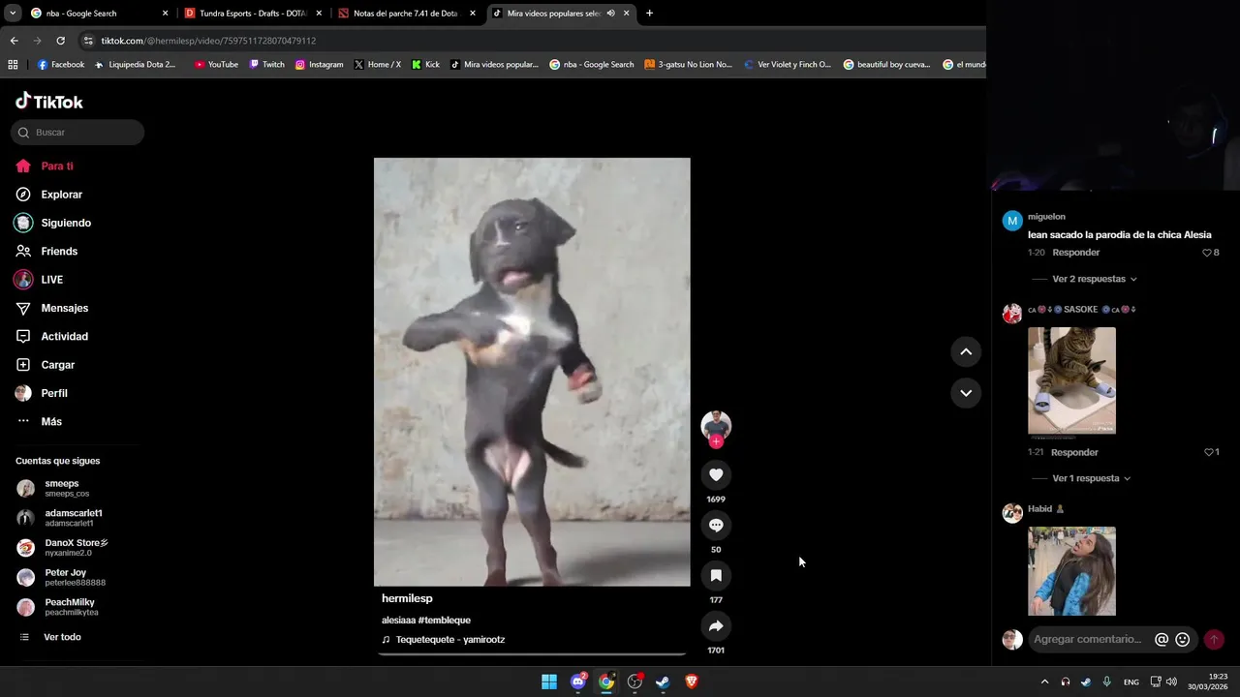Image resolution: width=1240 pixels, height=697 pixels.
Task: Open the Windows Start menu
Action: (549, 682)
